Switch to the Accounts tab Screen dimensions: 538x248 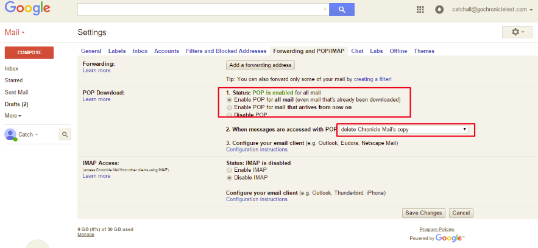[166, 51]
